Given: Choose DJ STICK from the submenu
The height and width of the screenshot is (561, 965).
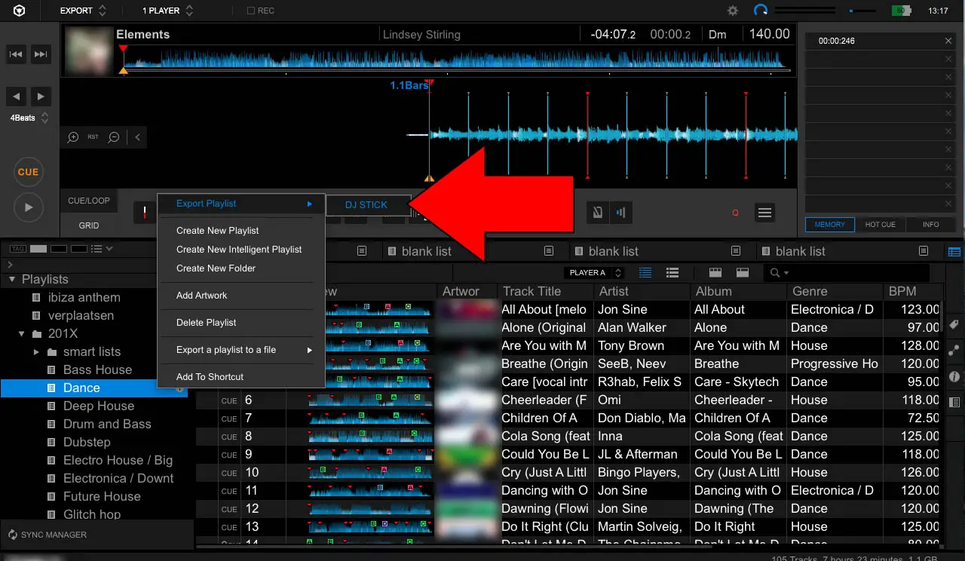Looking at the screenshot, I should pyautogui.click(x=366, y=204).
